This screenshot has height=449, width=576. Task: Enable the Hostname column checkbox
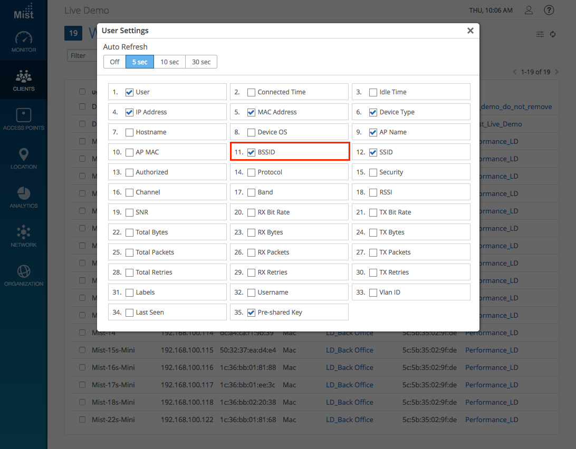point(130,132)
